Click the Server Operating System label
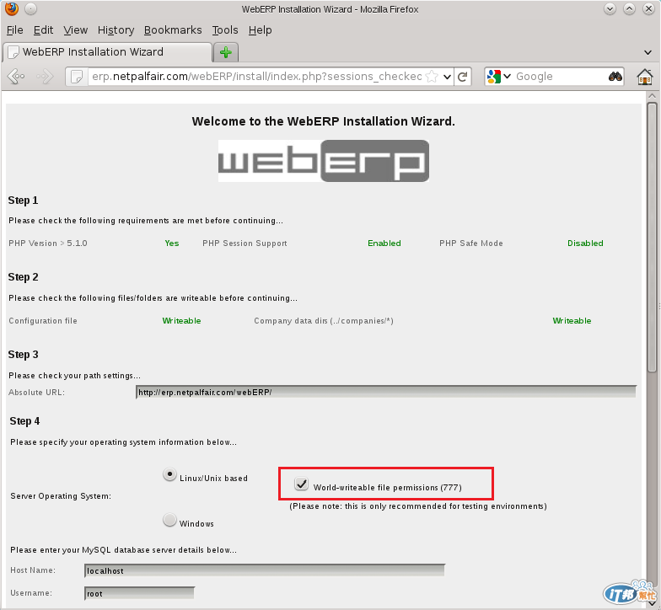The height and width of the screenshot is (610, 661). pyautogui.click(x=61, y=495)
